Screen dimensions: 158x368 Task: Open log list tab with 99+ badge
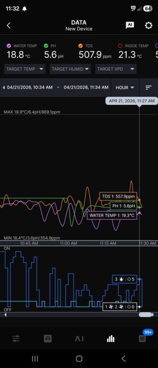[x=142, y=338]
